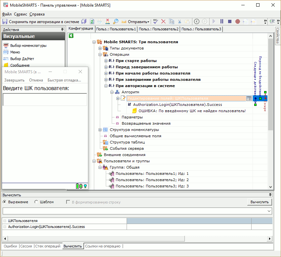Open the Файл menu
The width and height of the screenshot is (281, 257).
7,14
